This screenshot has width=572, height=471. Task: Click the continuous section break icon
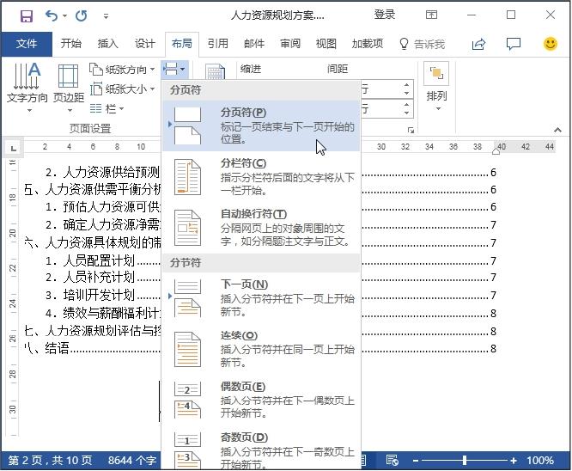pyautogui.click(x=187, y=349)
